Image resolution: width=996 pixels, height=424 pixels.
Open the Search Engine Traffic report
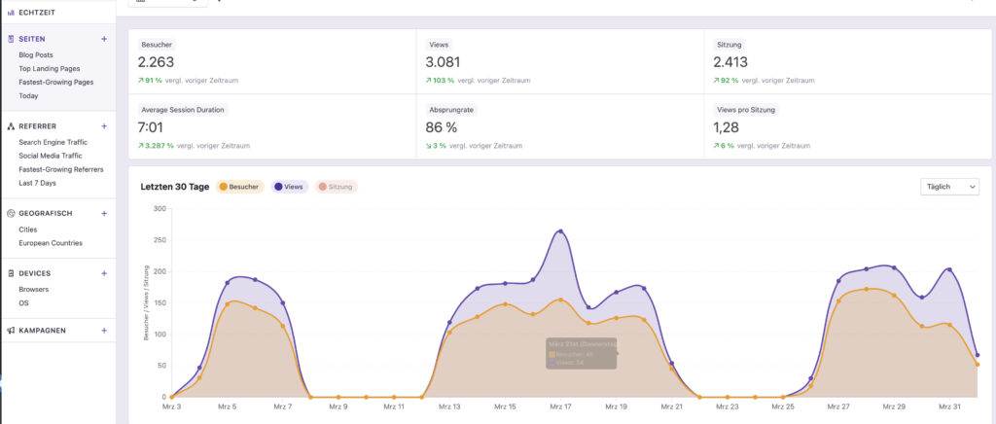tap(53, 142)
